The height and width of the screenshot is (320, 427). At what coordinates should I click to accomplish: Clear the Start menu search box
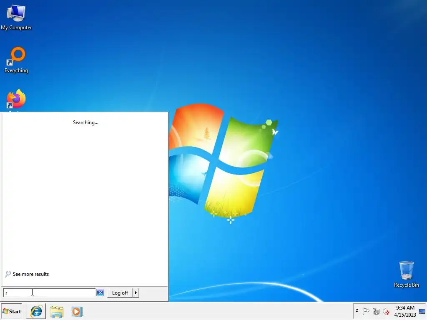click(x=100, y=292)
